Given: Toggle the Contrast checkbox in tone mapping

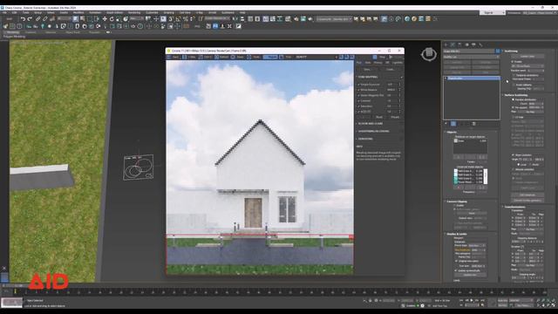Looking at the screenshot, I should click(x=358, y=101).
